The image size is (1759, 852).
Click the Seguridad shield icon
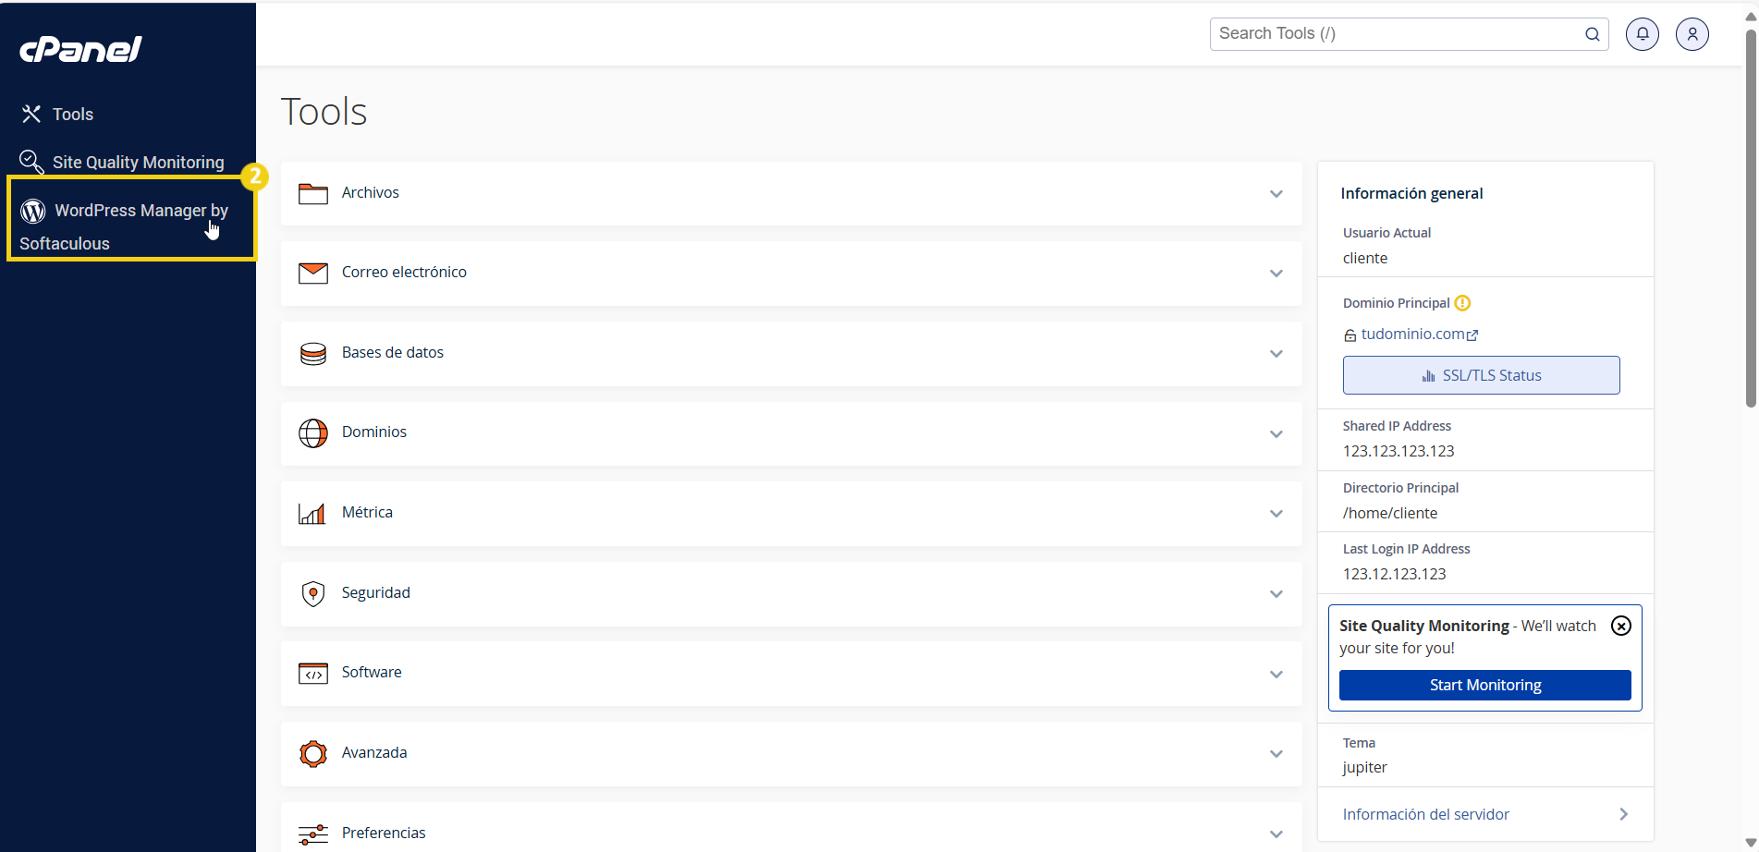pos(313,593)
